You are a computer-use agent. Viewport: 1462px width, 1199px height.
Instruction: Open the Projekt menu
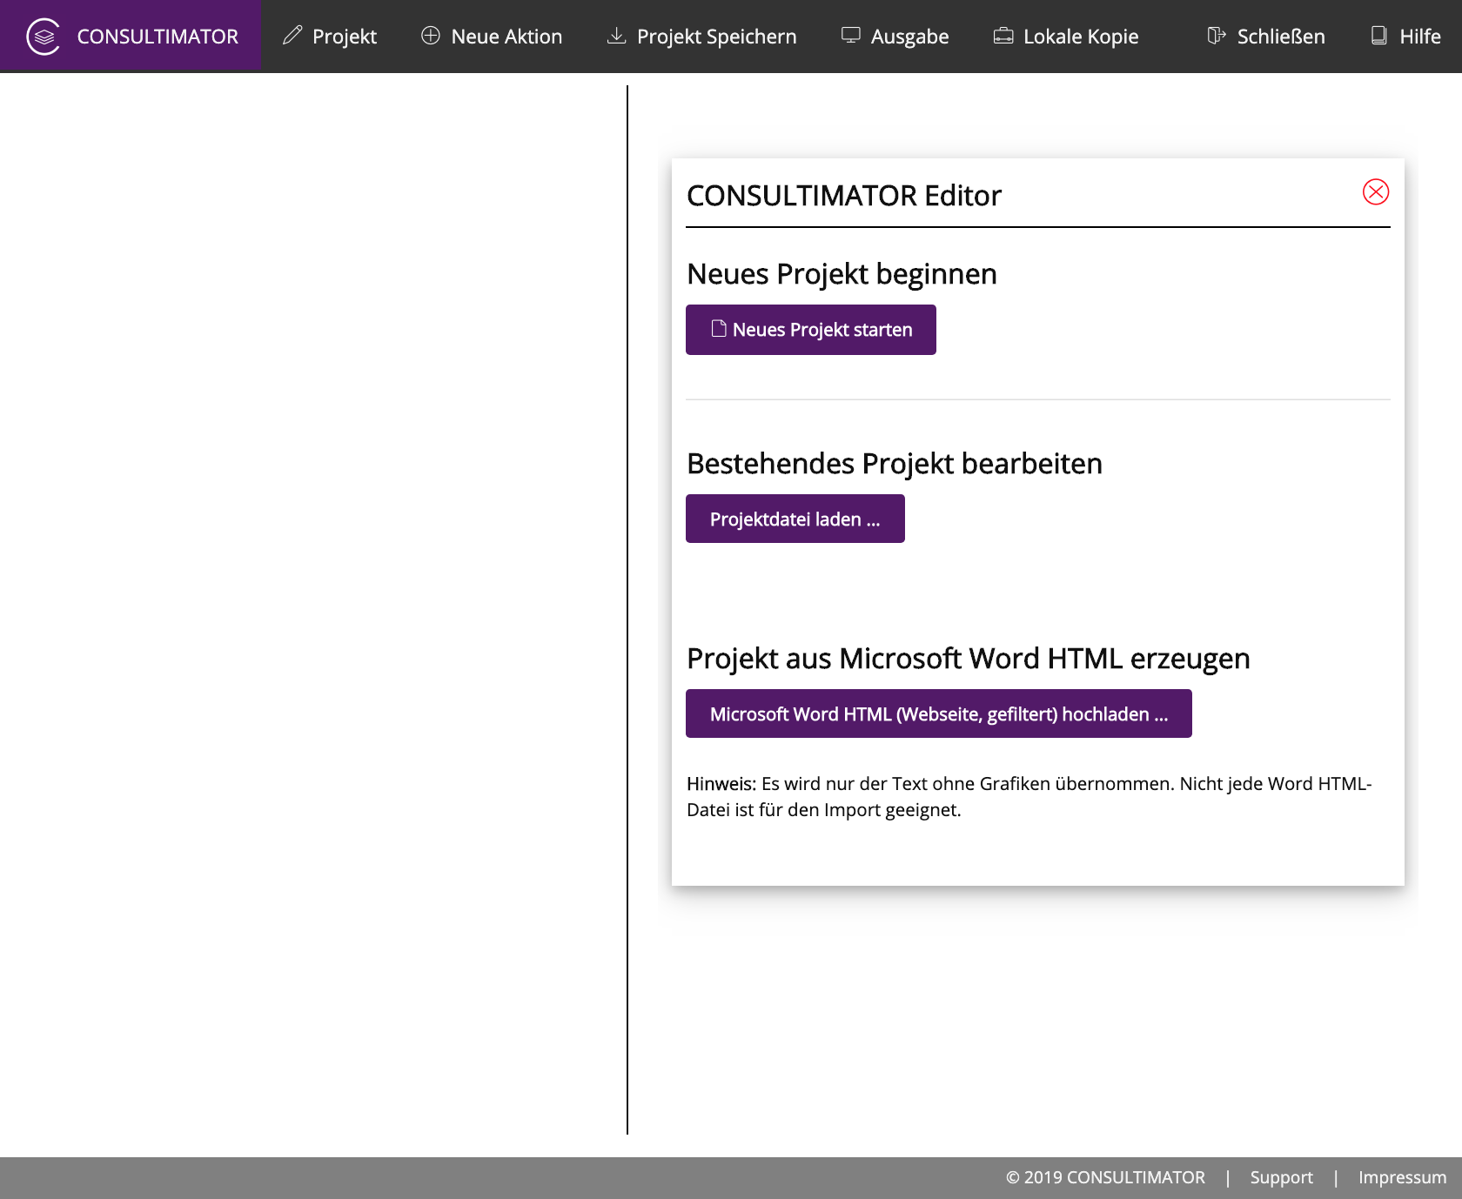[x=330, y=37]
